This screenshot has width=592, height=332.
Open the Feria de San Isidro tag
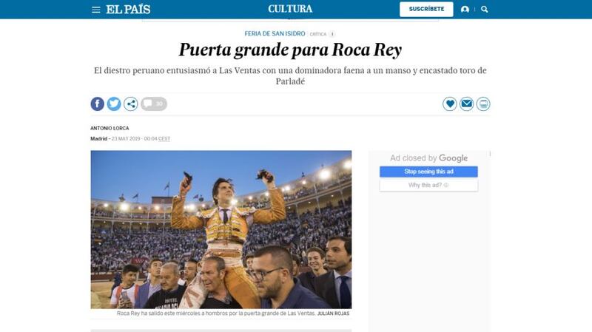point(275,33)
